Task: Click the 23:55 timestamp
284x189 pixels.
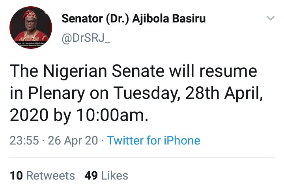Action: (24, 140)
